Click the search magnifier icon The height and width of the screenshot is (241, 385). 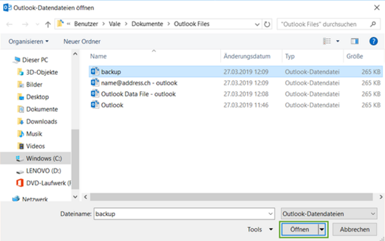(373, 24)
